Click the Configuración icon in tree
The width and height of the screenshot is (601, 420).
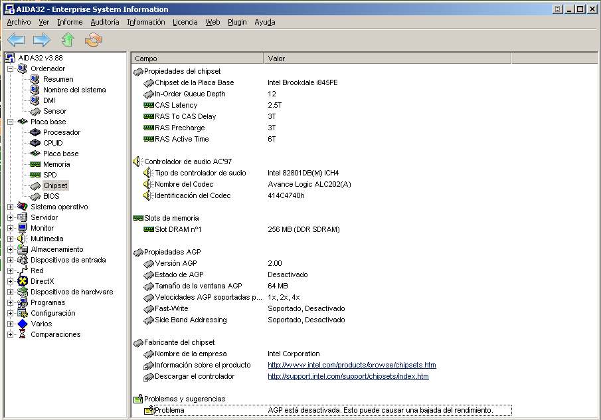click(23, 313)
